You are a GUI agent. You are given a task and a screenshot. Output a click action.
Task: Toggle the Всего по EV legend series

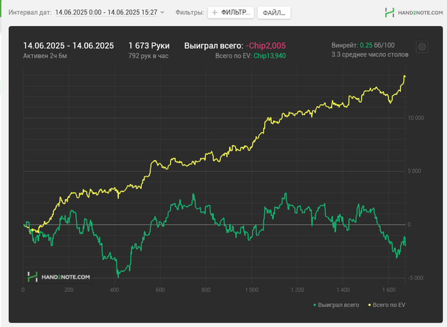pos(386,305)
